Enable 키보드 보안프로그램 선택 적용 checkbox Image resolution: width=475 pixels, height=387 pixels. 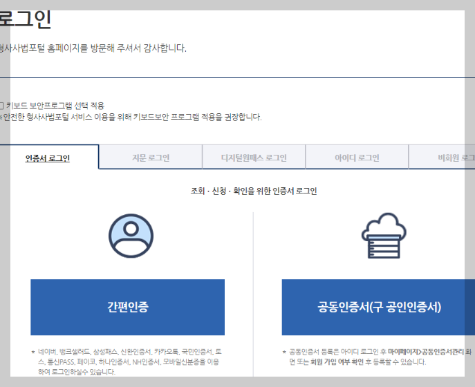point(1,106)
